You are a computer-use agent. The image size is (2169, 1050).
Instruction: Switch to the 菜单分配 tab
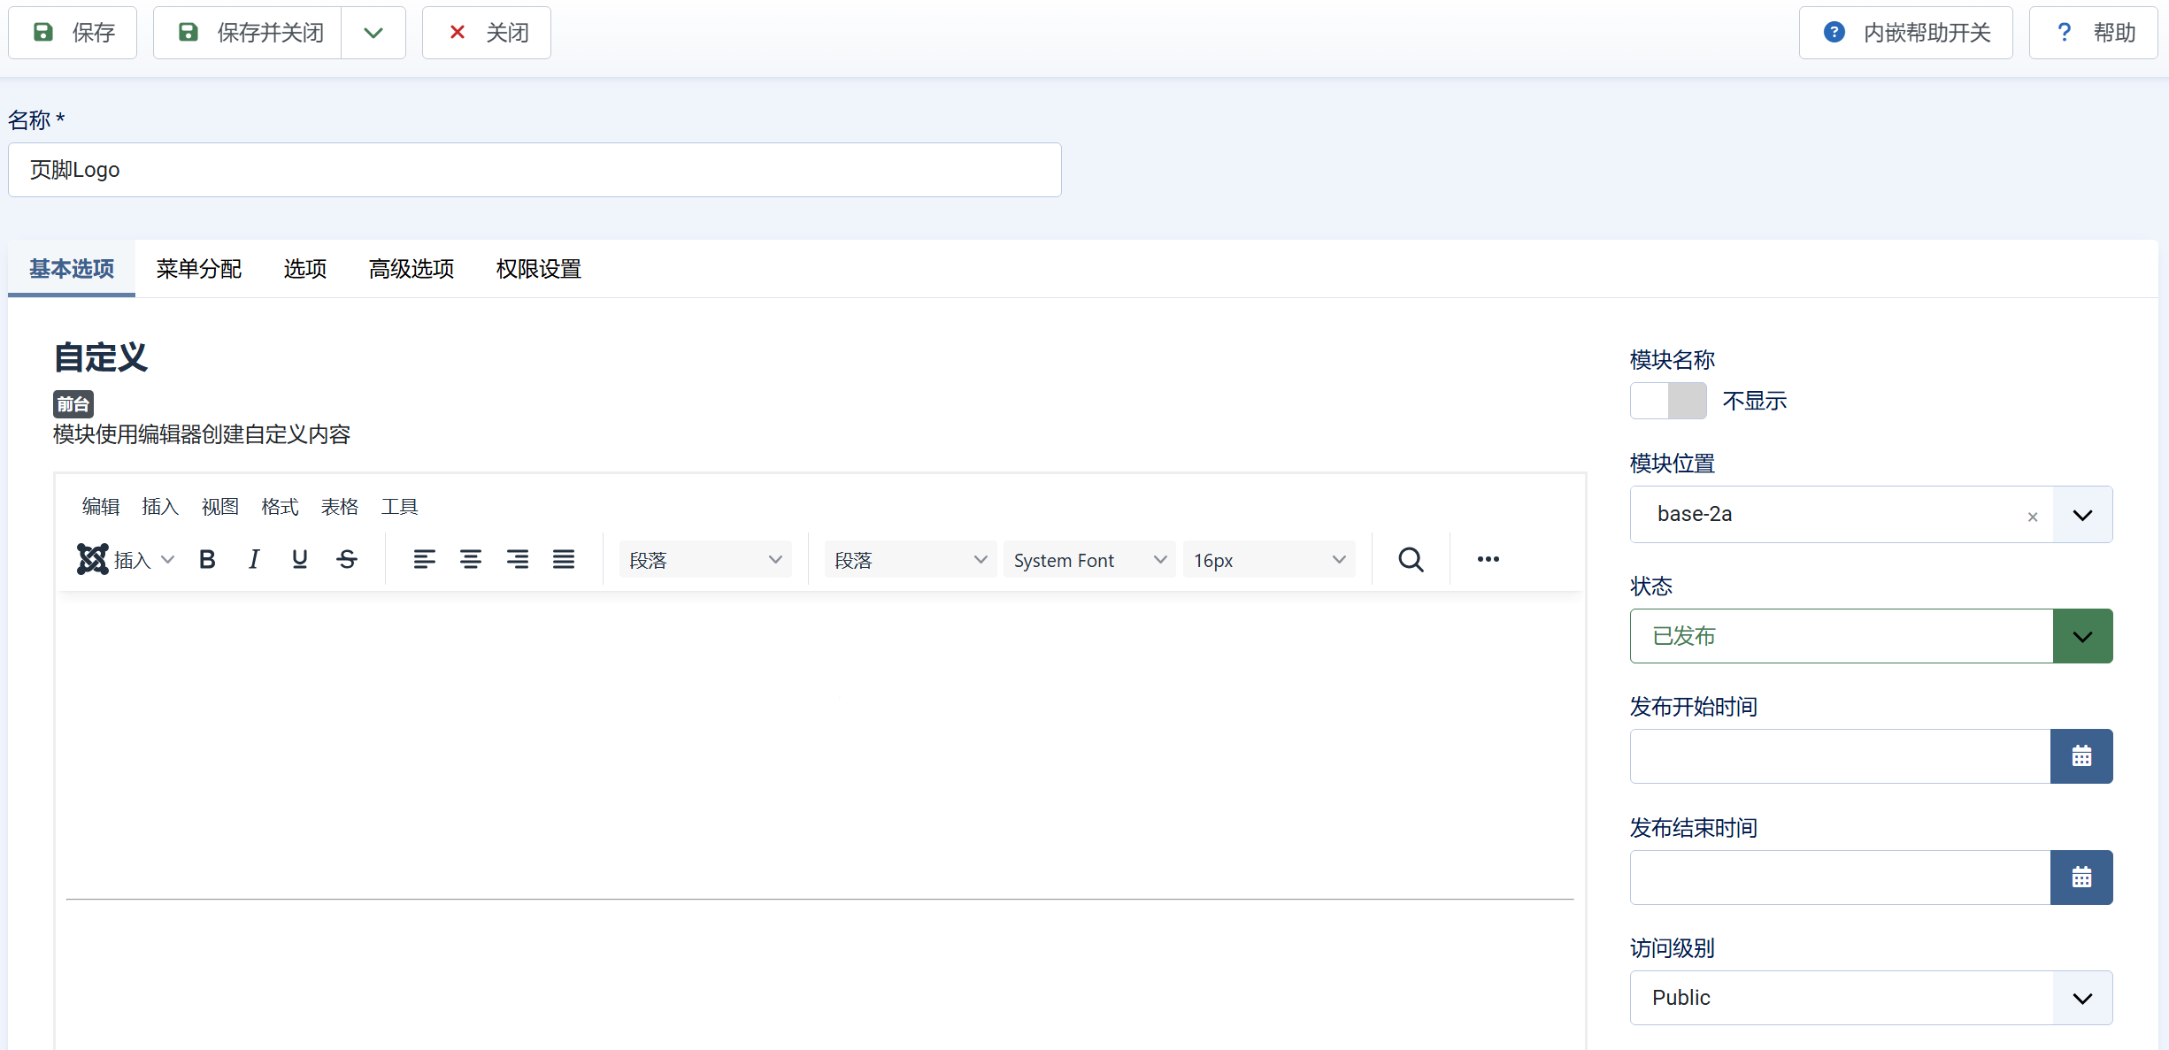[199, 269]
